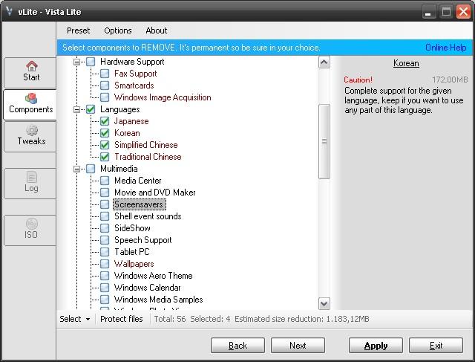Select the Hardware Support label

coord(132,62)
